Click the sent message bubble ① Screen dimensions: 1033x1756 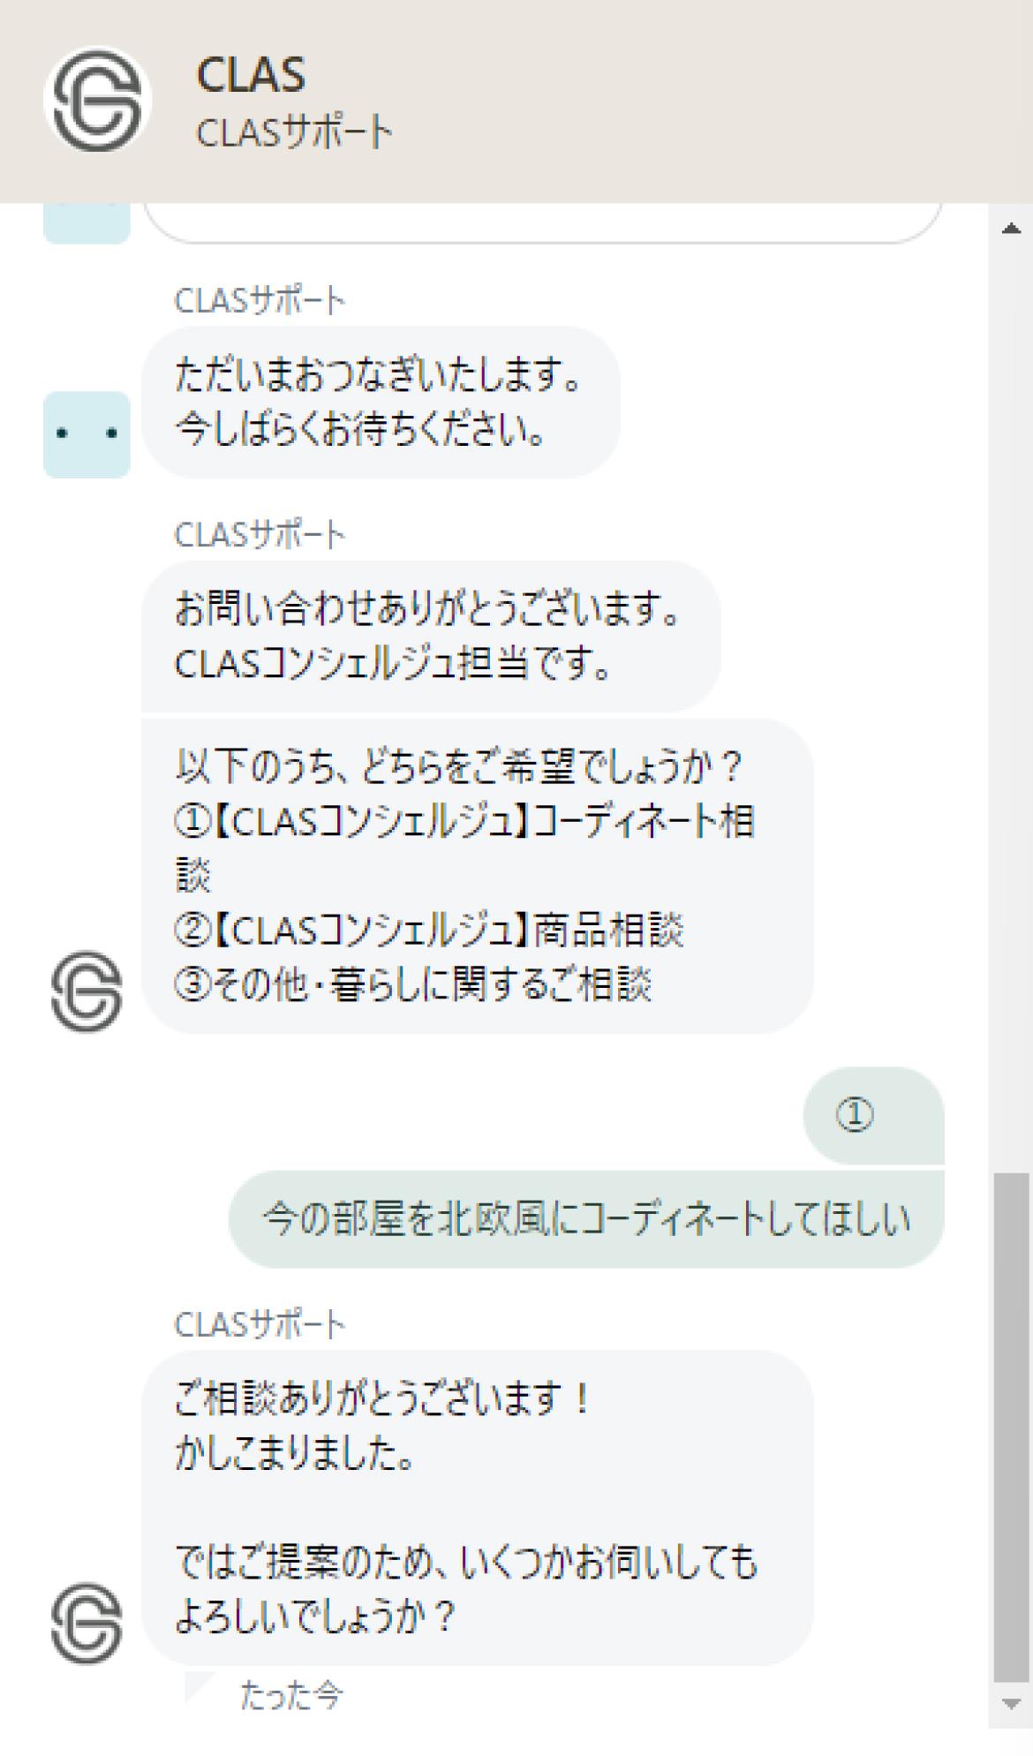873,1115
